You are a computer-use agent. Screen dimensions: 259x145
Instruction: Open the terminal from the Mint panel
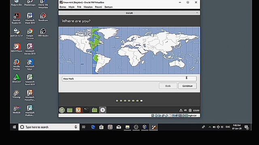coord(86,110)
